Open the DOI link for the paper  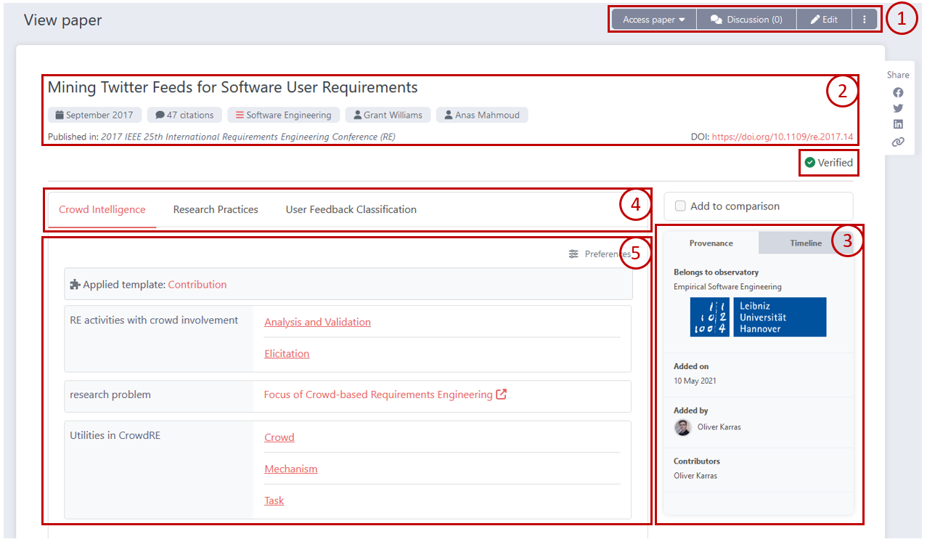783,137
